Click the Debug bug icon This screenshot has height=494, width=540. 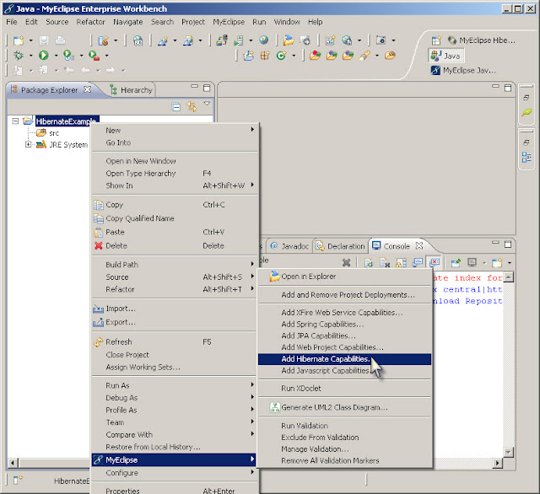(x=19, y=56)
